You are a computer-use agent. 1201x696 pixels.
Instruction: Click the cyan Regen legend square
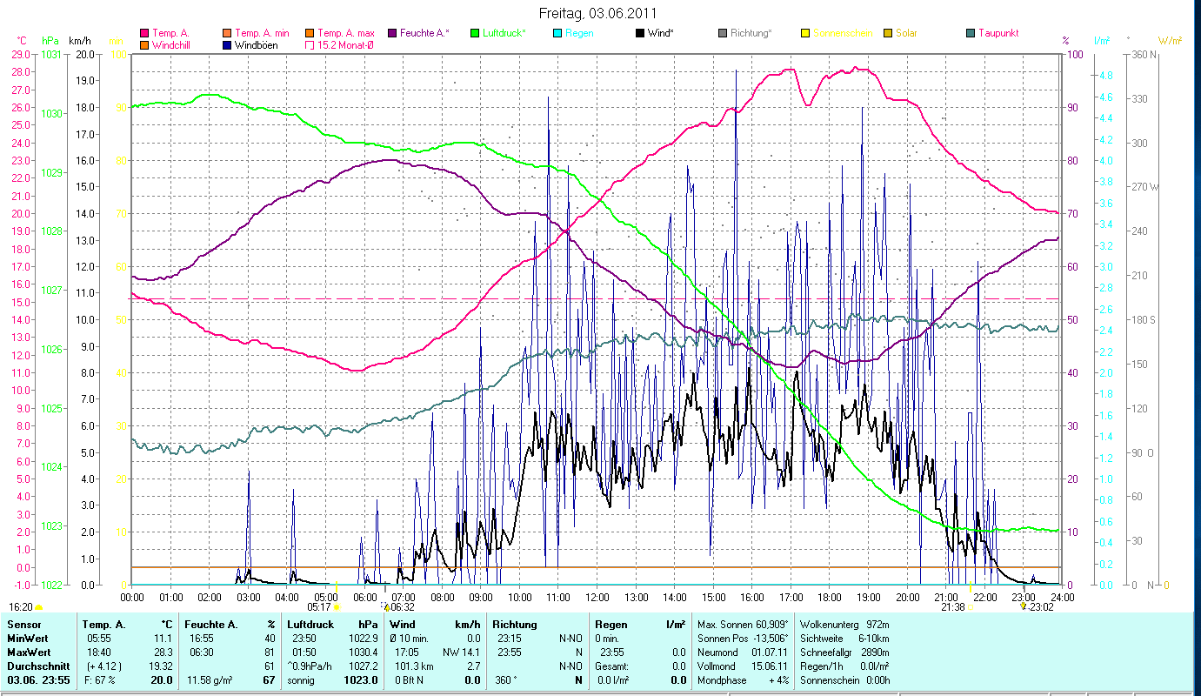[x=558, y=33]
